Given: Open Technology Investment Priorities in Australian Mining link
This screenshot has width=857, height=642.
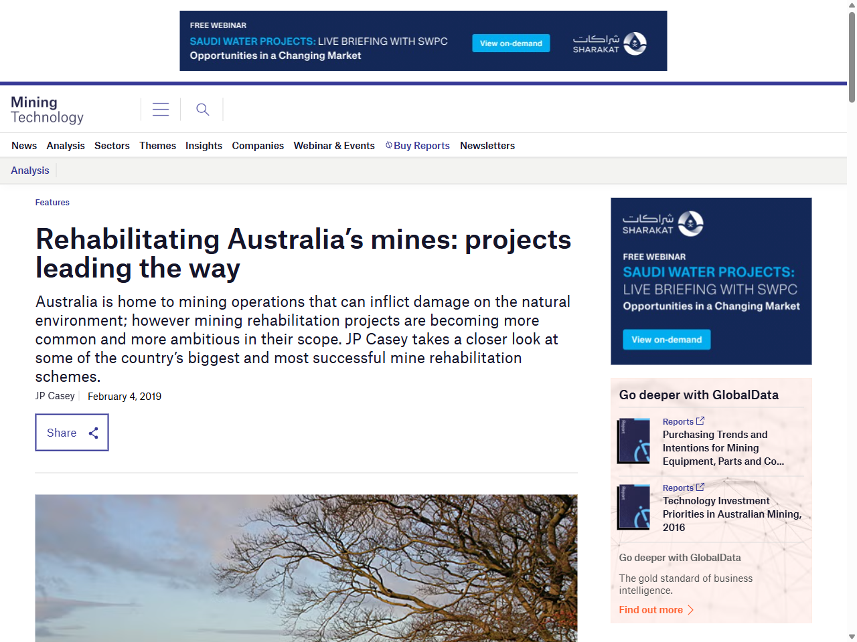Looking at the screenshot, I should (732, 514).
